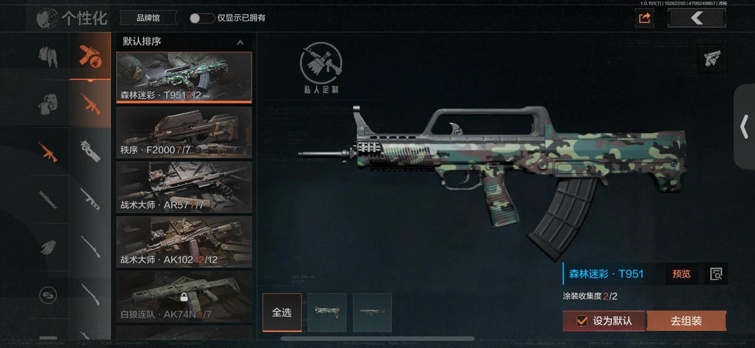The width and height of the screenshot is (755, 348).
Task: Select the knife melee category icon
Action: click(x=48, y=199)
